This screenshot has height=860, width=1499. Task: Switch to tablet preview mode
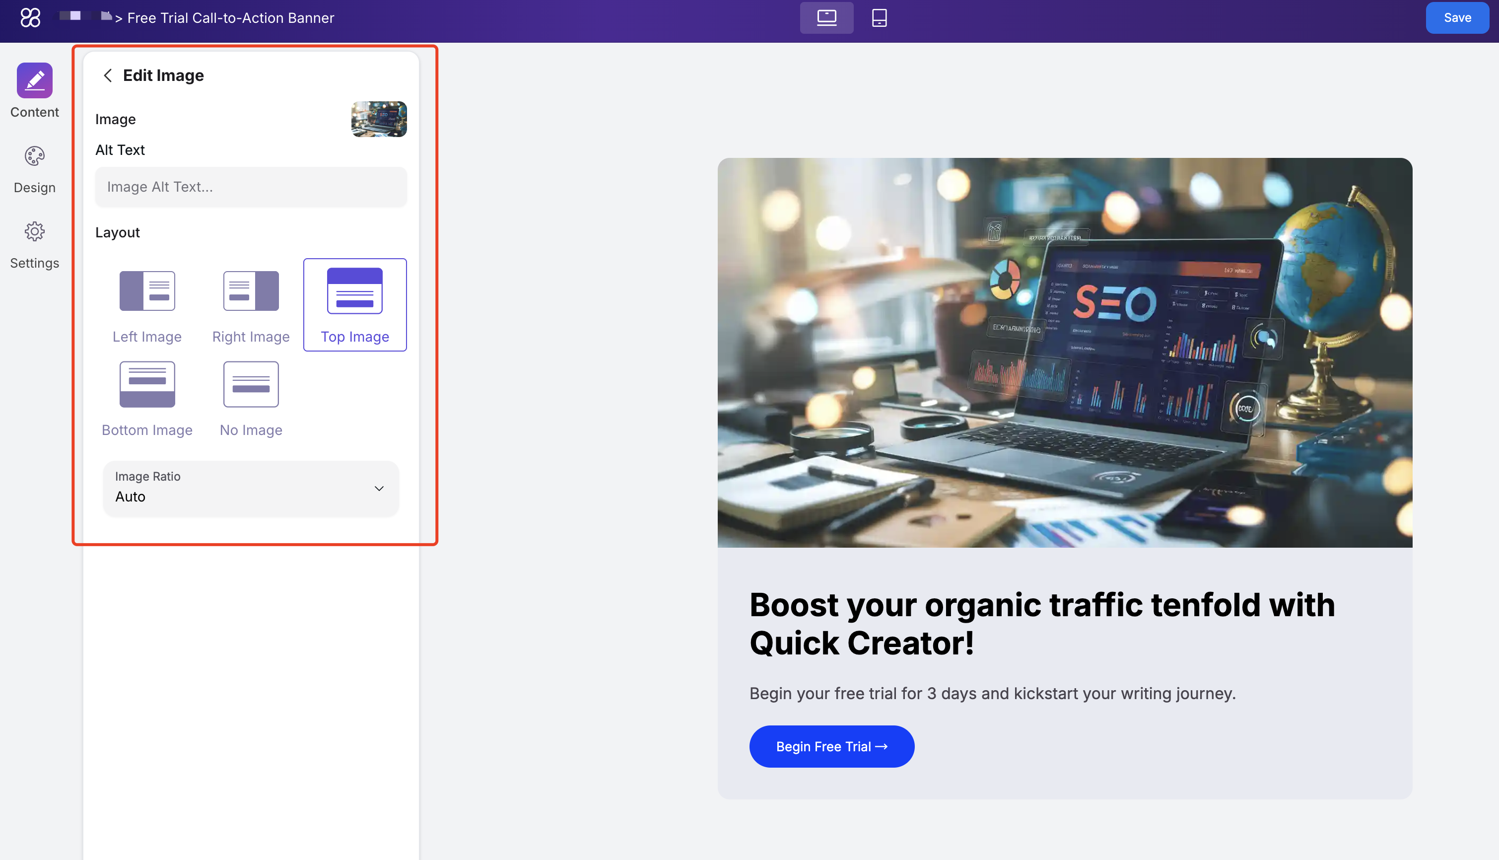click(879, 18)
